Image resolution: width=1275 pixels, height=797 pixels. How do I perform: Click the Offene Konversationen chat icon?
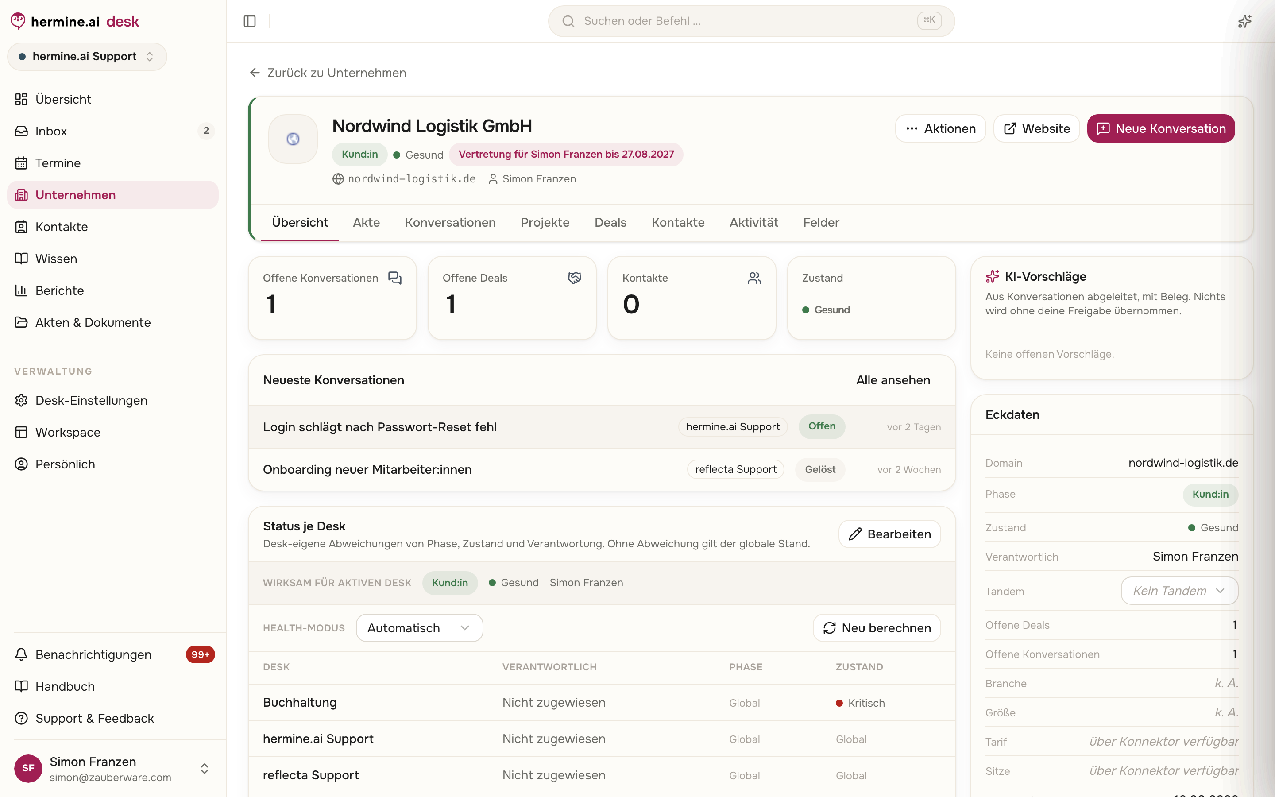point(394,278)
